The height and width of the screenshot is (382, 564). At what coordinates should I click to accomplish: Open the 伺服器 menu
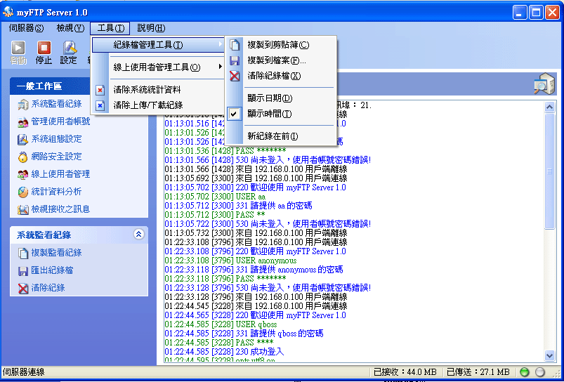[26, 28]
